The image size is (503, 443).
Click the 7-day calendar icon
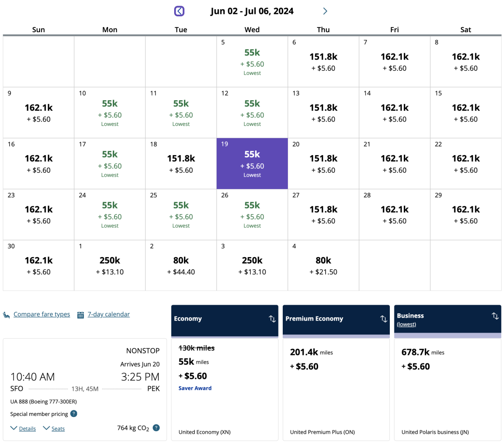click(81, 315)
